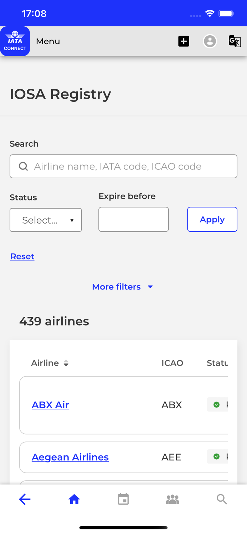The image size is (247, 534).
Task: Select the Airline column header
Action: (x=45, y=363)
